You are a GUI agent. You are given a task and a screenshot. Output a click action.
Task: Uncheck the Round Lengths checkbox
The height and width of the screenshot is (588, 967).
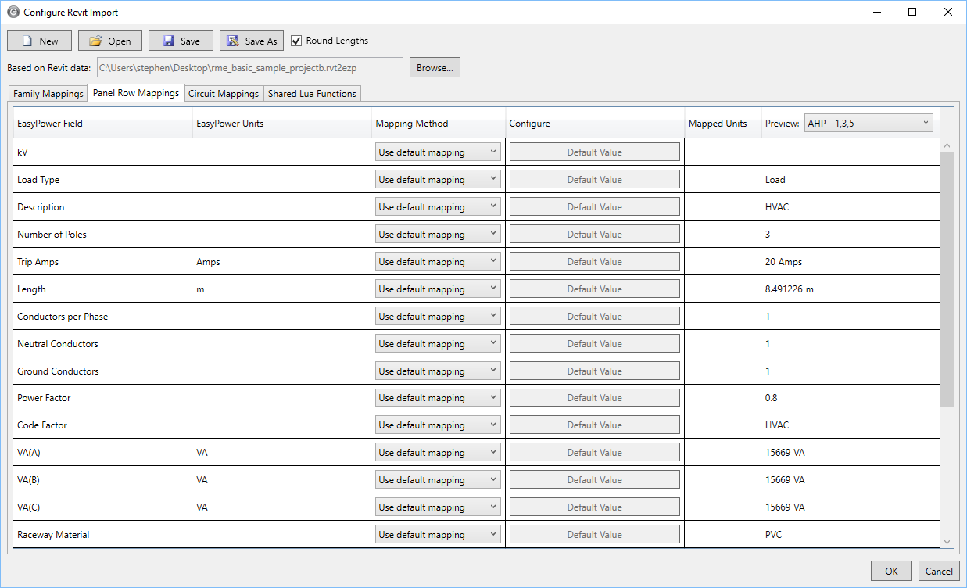tap(296, 41)
